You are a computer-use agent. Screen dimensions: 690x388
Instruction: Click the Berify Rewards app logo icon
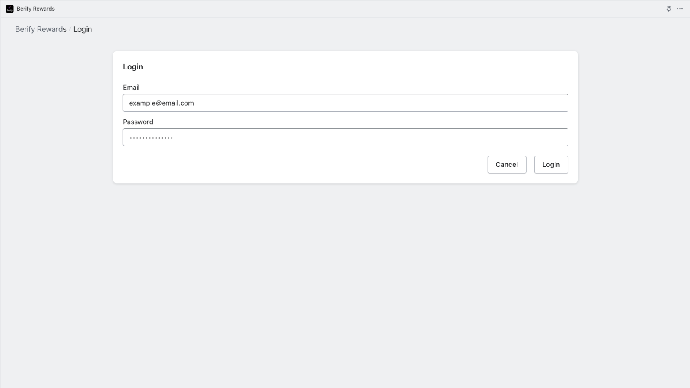click(x=9, y=9)
